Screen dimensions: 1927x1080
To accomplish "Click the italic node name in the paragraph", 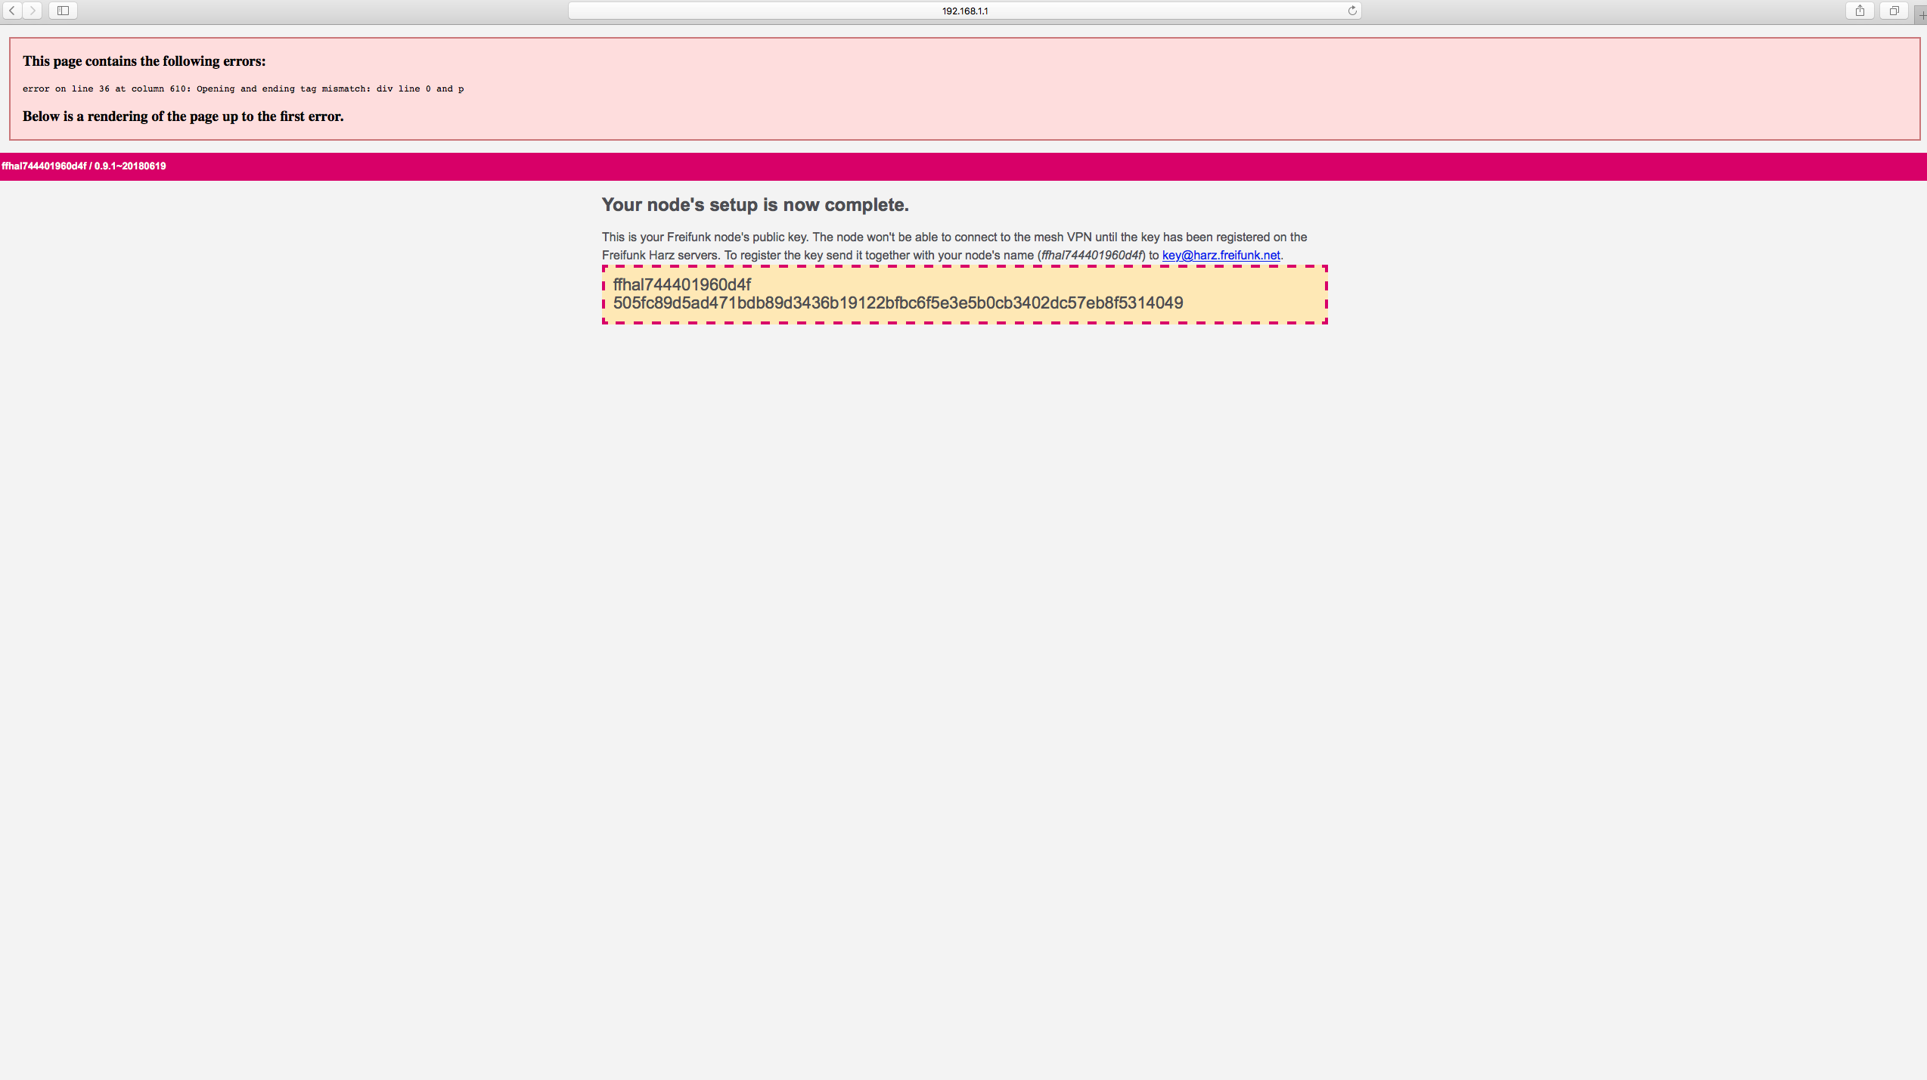I will 1091,256.
